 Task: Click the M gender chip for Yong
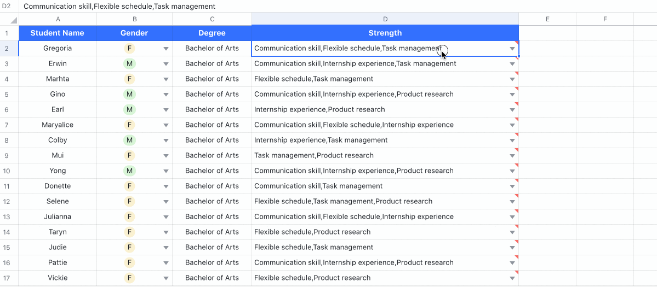pyautogui.click(x=129, y=171)
